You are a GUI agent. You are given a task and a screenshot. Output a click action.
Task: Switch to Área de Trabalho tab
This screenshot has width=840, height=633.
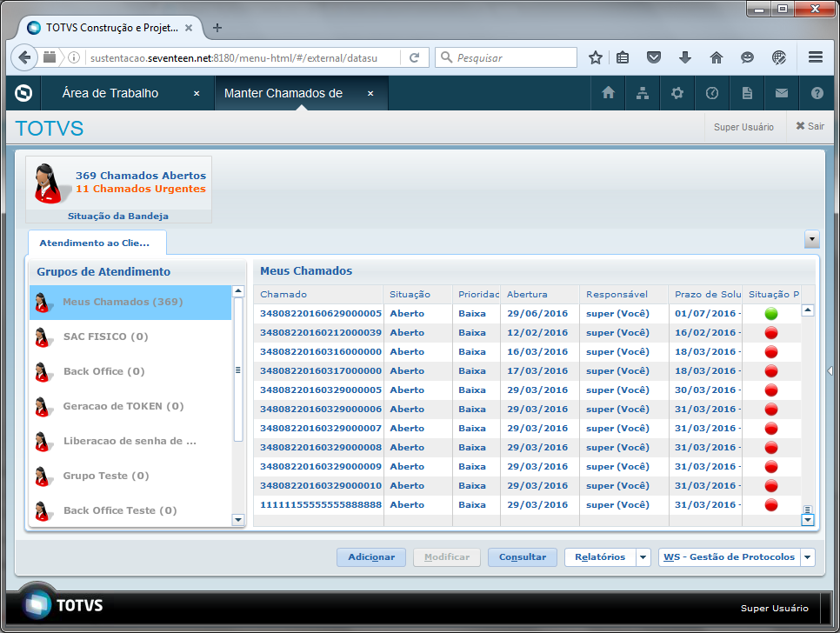click(110, 93)
